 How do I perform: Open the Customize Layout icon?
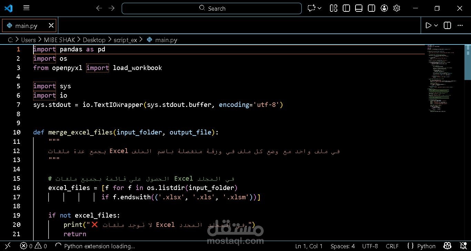[333, 8]
